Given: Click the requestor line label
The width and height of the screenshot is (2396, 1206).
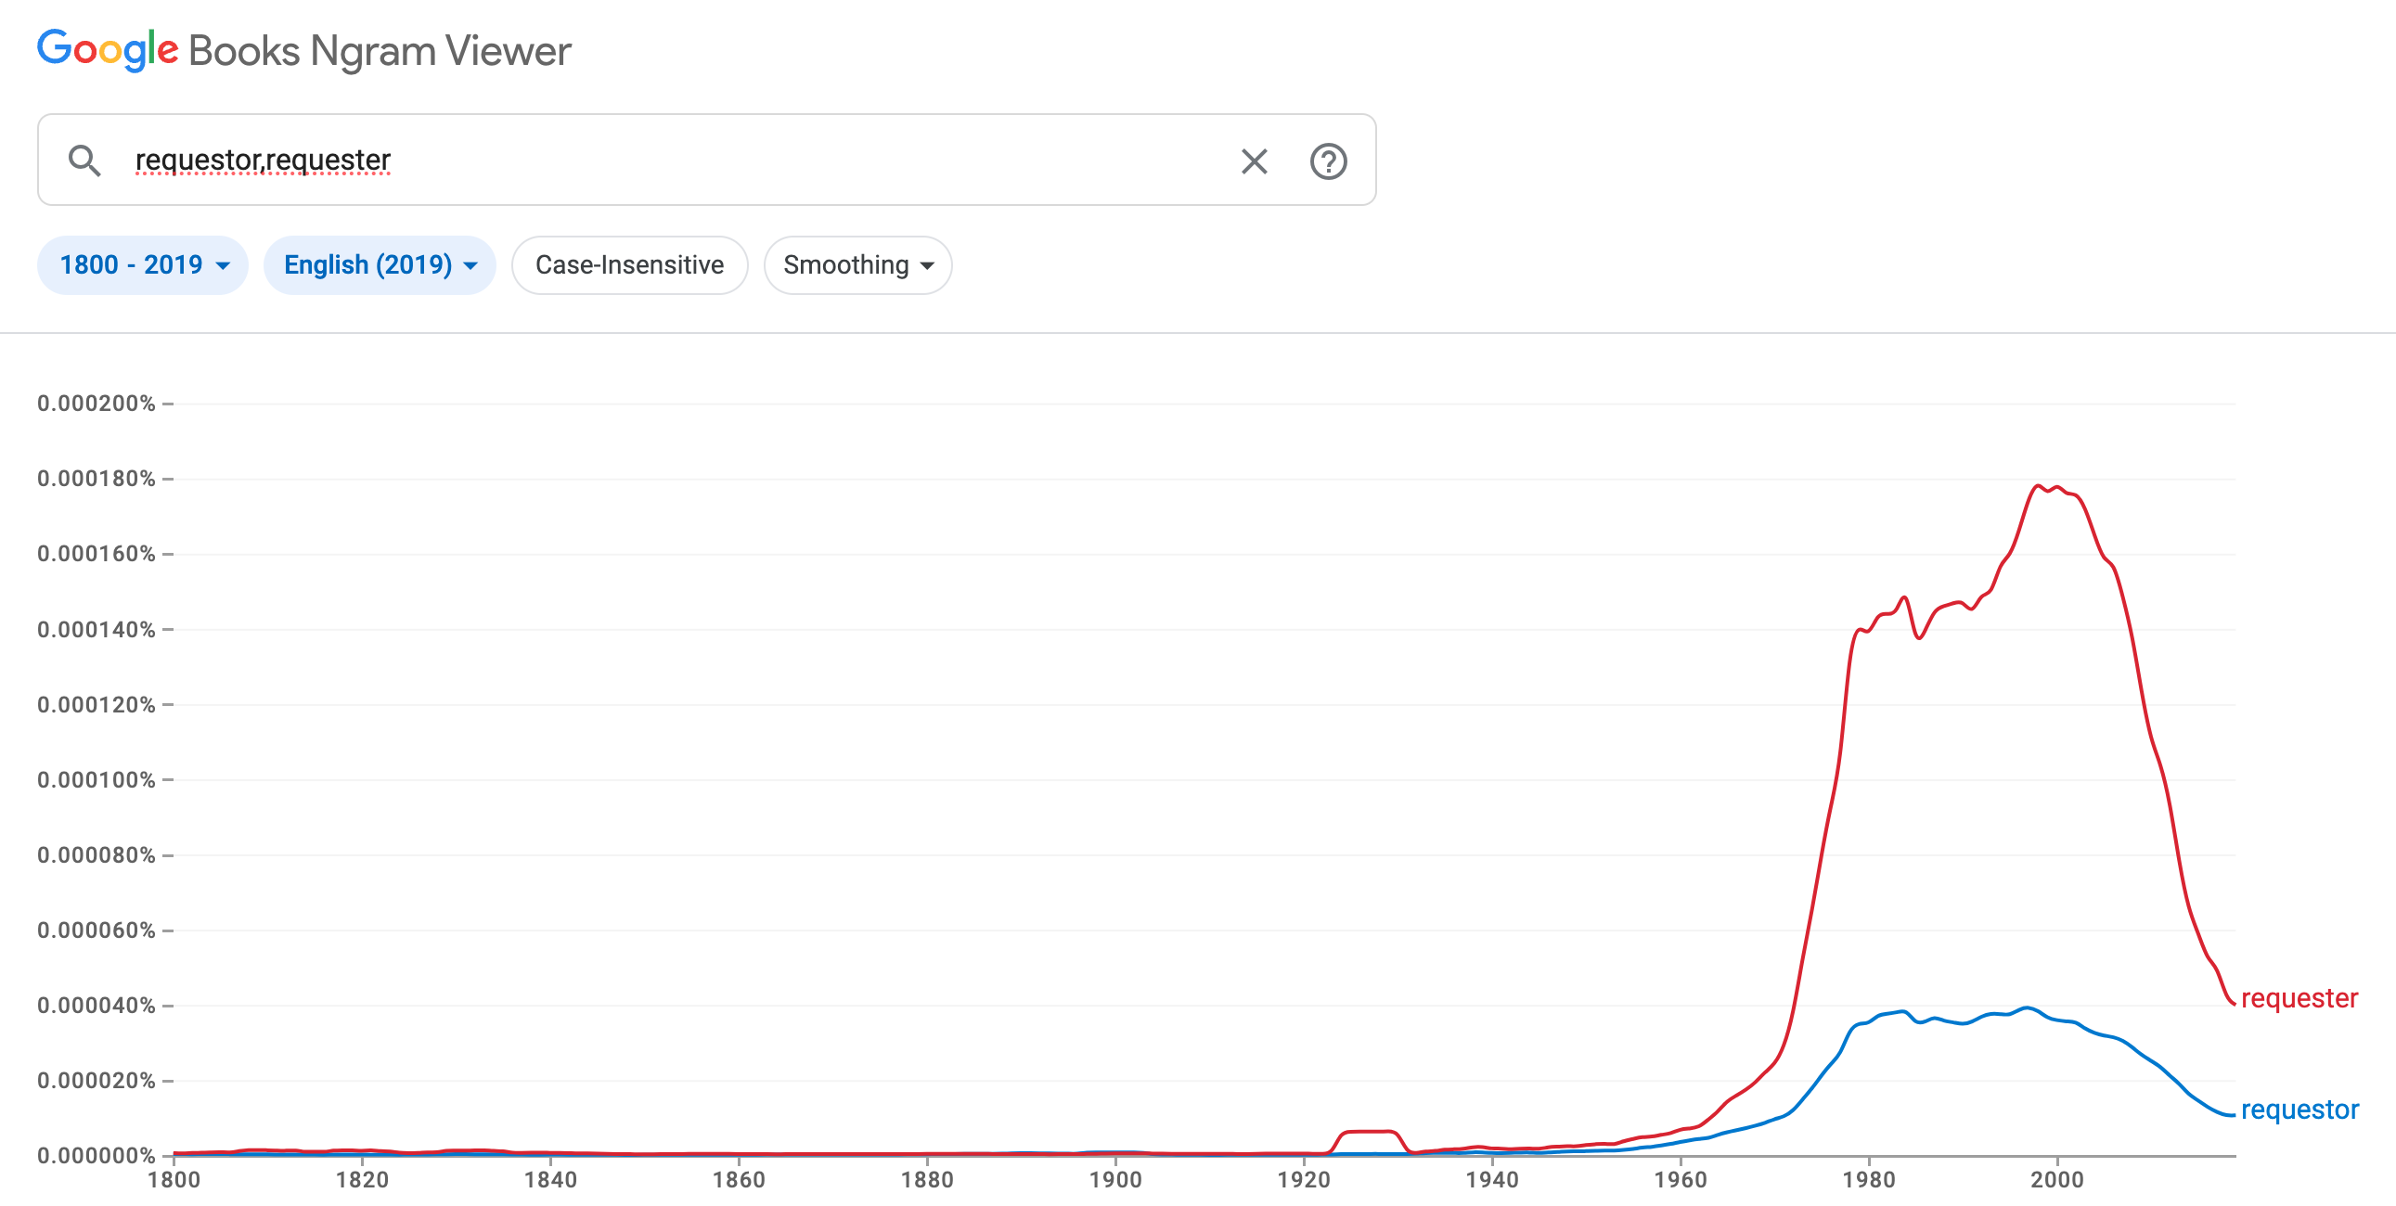Looking at the screenshot, I should pos(2299,1109).
